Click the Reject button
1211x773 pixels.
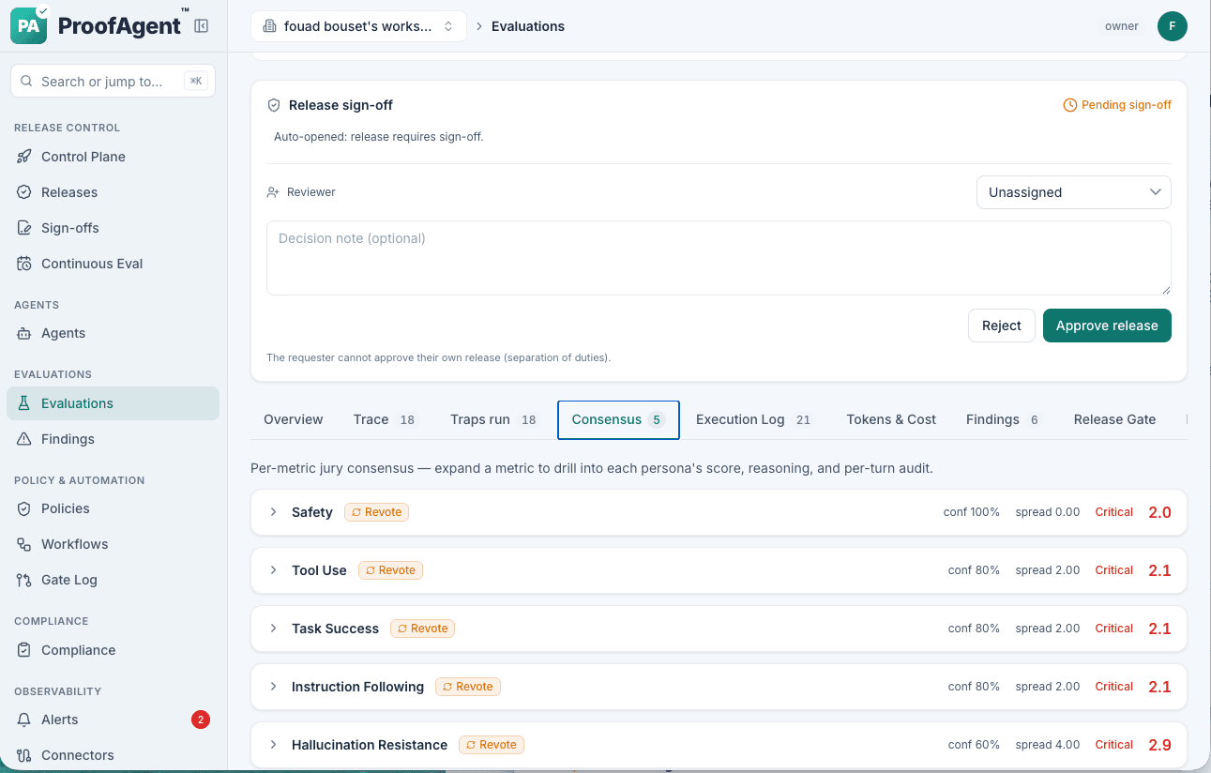[1001, 326]
